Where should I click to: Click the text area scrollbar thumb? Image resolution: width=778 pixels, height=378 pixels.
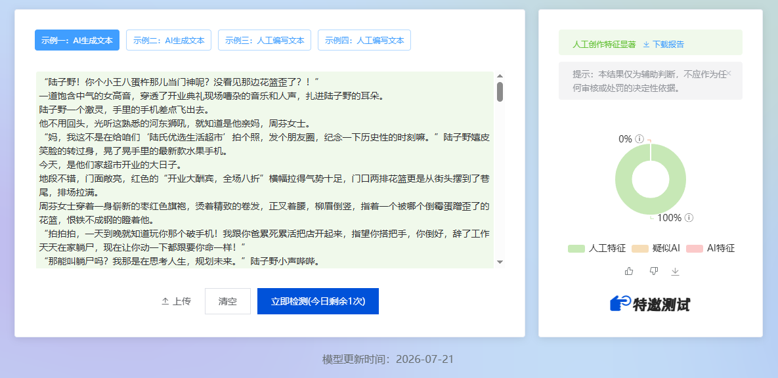point(500,92)
